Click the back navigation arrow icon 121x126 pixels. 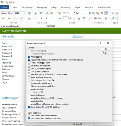pos(30,13)
